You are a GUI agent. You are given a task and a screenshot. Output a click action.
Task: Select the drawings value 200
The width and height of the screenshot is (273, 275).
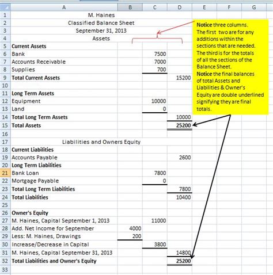coord(130,236)
